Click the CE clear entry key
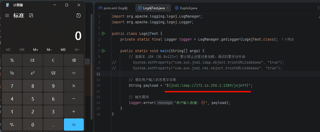Viewport: 320px width, 132px height. click(x=33, y=60)
